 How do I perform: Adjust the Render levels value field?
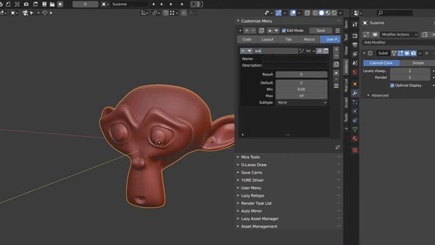coord(410,78)
